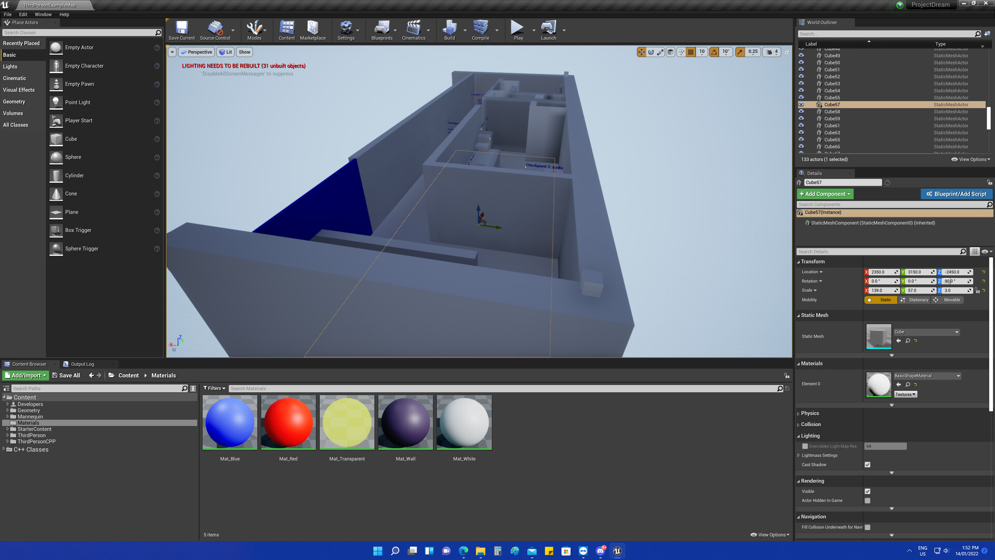Image resolution: width=995 pixels, height=560 pixels.
Task: Toggle the Cast Shadow checkbox
Action: [x=868, y=465]
